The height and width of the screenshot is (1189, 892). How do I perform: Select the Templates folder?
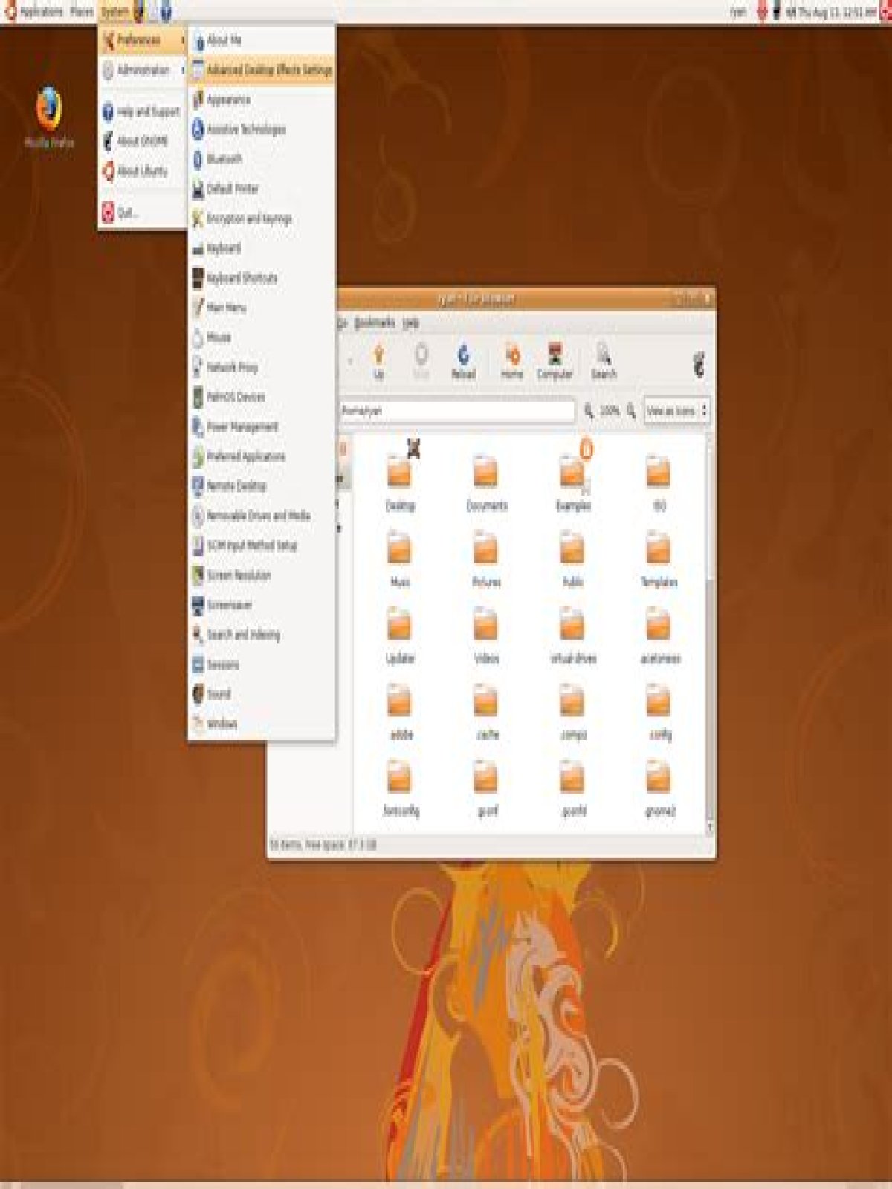[659, 557]
